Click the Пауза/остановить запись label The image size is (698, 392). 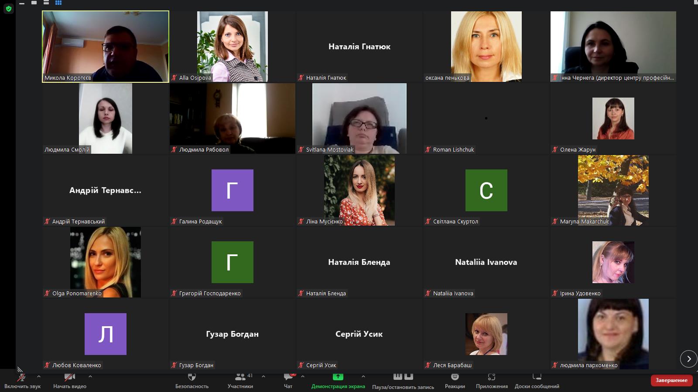click(x=403, y=387)
